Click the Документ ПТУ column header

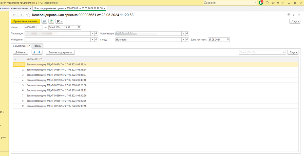[161, 59]
